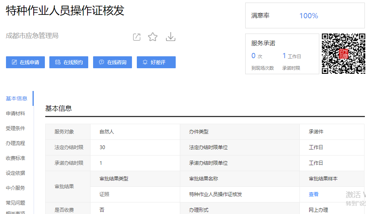Click the download icon
The width and height of the screenshot is (366, 214).
tap(170, 37)
